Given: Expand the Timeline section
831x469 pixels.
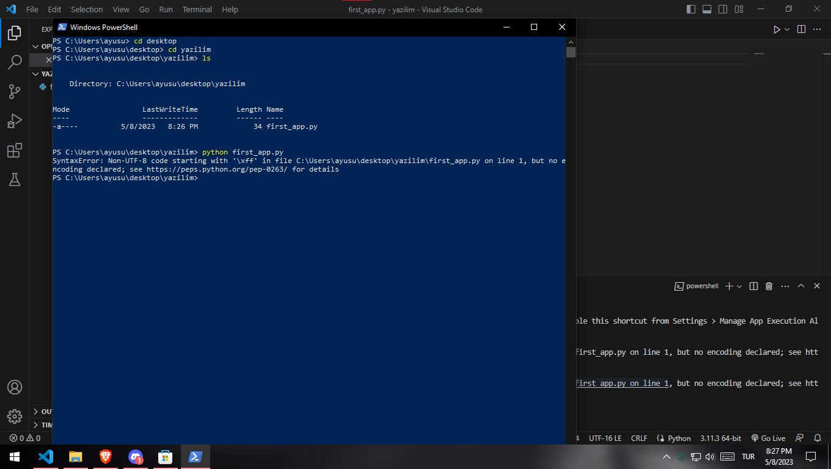Looking at the screenshot, I should tap(35, 425).
